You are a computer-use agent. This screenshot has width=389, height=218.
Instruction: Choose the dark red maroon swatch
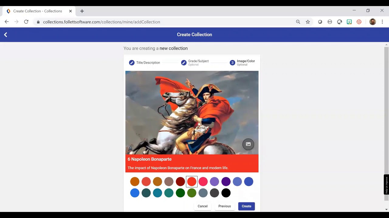pyautogui.click(x=180, y=182)
